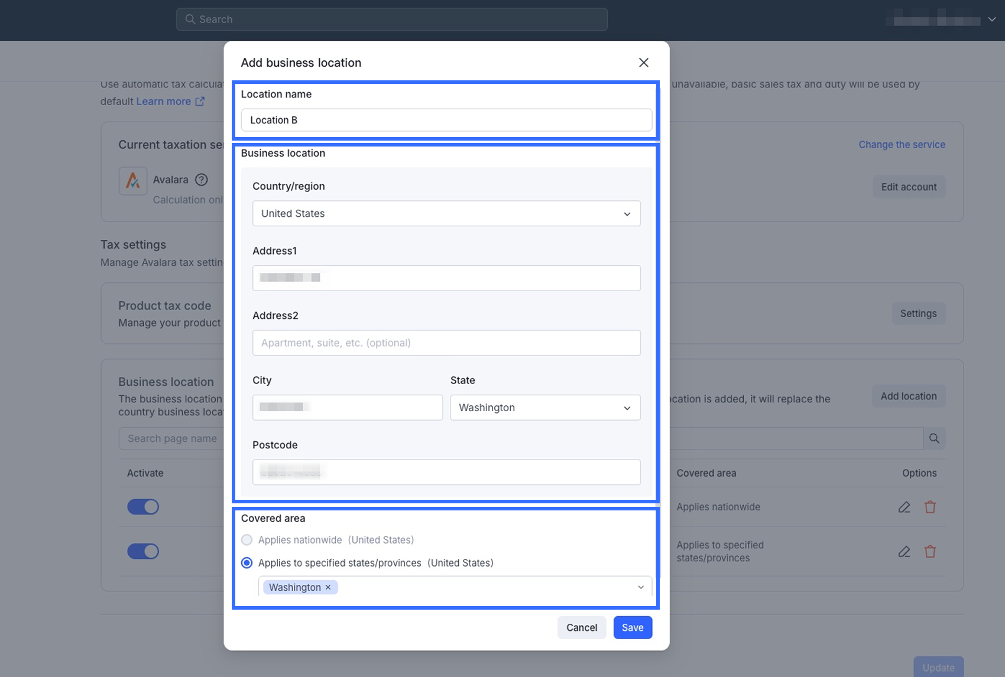Edit the specified states location pencil icon
Viewport: 1005px width, 677px height.
(904, 552)
